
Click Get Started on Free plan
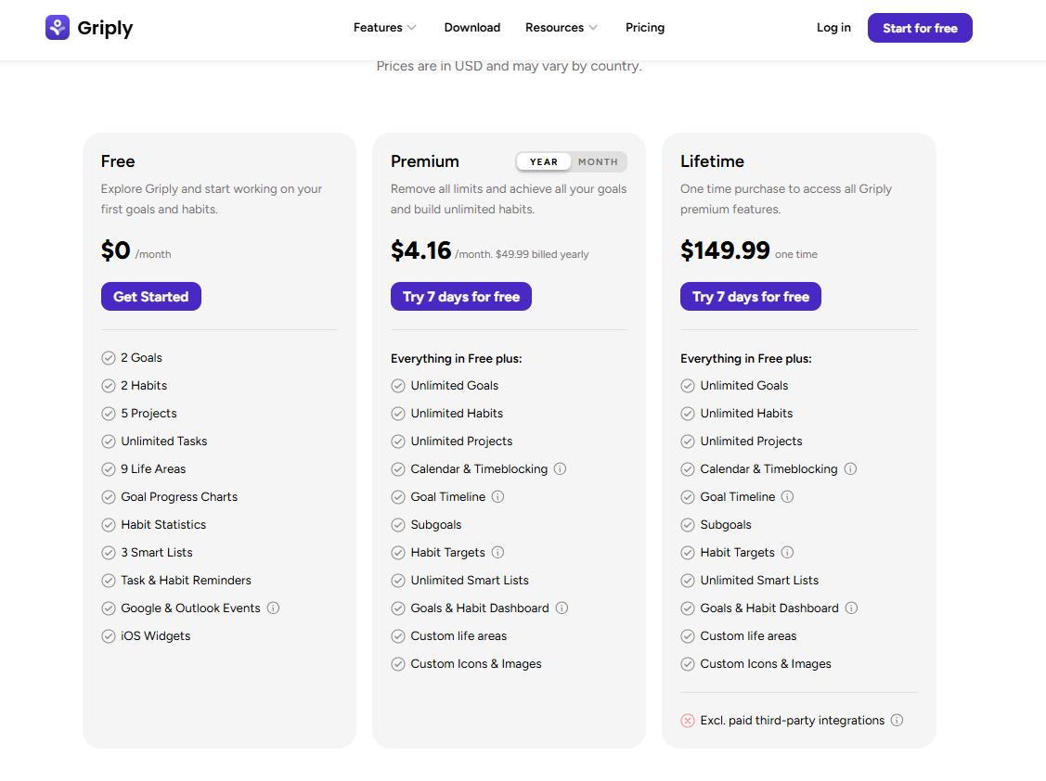[150, 296]
